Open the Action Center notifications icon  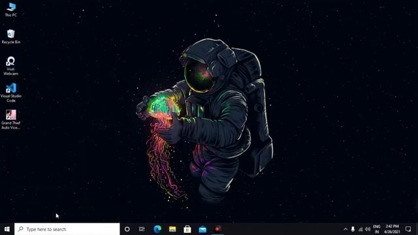point(408,229)
